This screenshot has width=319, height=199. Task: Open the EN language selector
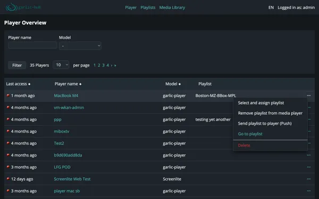point(271,7)
